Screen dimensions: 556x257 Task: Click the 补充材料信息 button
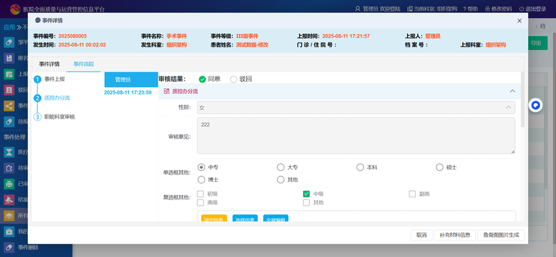point(455,235)
